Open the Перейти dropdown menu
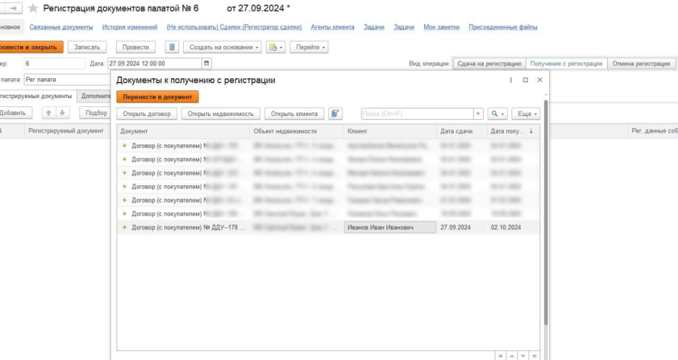The image size is (678, 360). 309,47
